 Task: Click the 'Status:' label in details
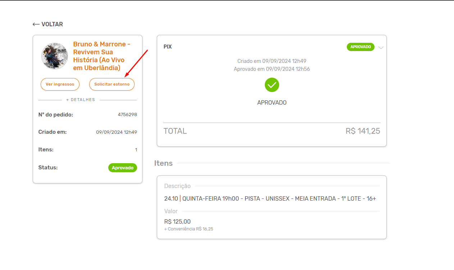(48, 168)
